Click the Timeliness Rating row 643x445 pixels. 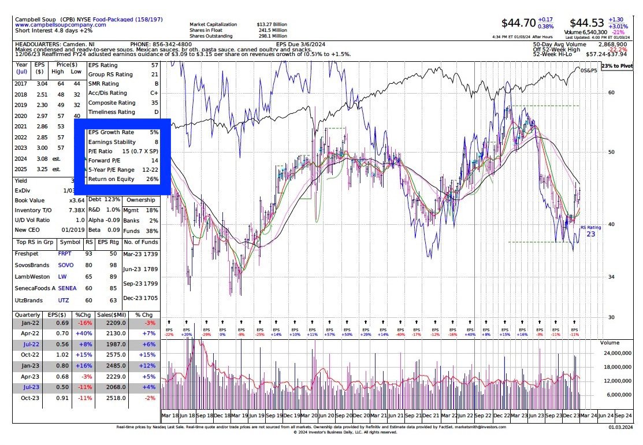point(124,112)
